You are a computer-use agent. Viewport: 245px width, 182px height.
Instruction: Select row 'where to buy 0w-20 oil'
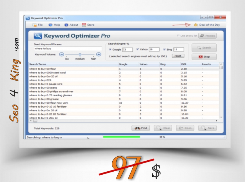[x=124, y=76]
